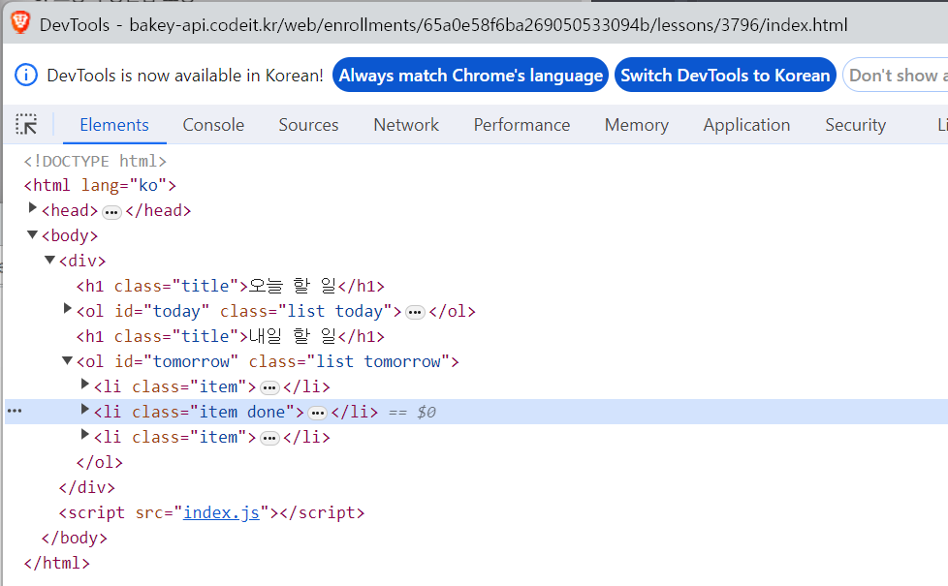Click the ellipsis badge in li item done

tap(317, 414)
